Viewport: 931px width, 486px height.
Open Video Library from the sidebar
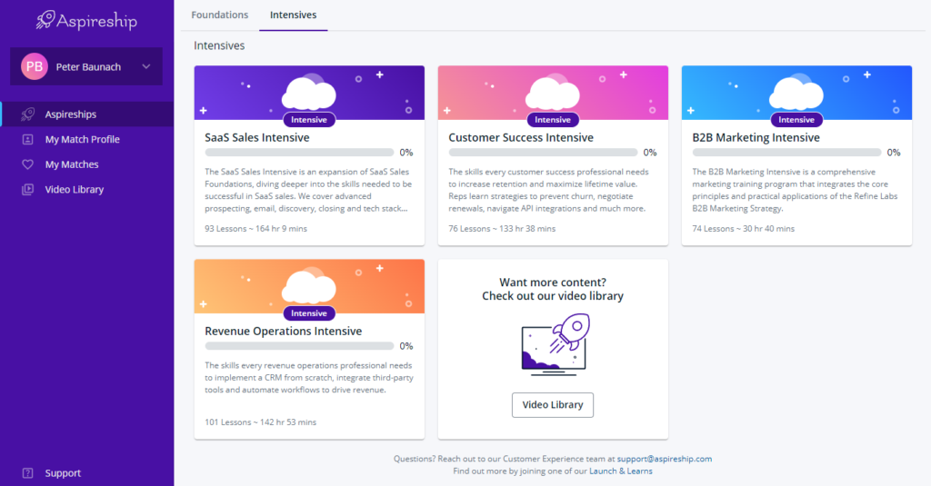click(x=86, y=189)
